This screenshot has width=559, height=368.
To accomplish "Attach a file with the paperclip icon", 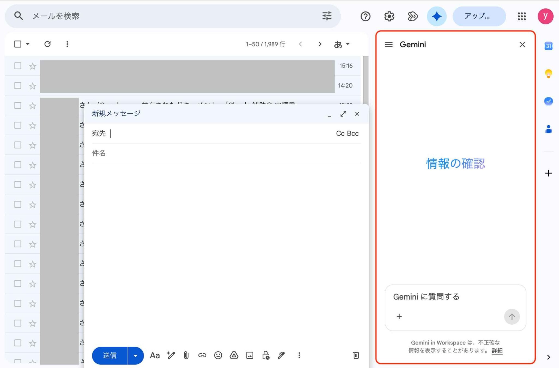I will point(186,355).
